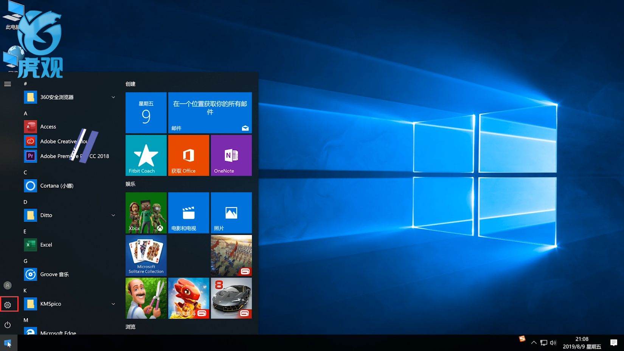Click the Power button icon
This screenshot has width=624, height=351.
click(8, 325)
